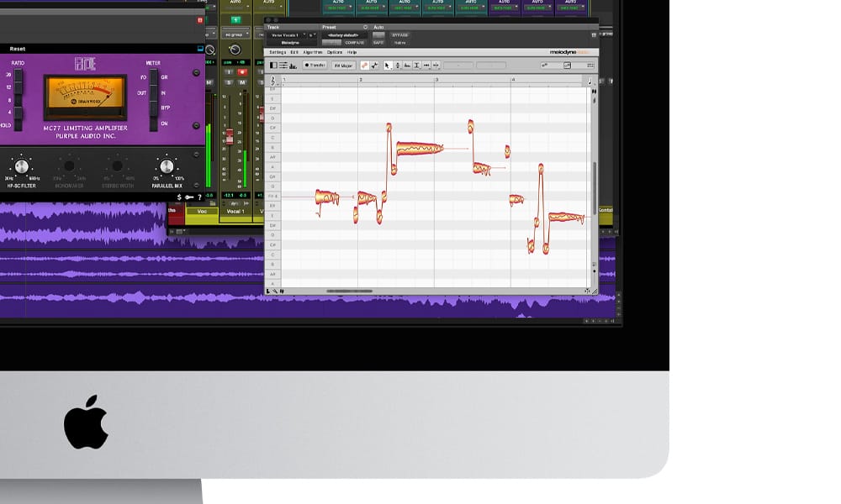Click the treble clef icon in Melodyne
The image size is (841, 504).
coord(273,81)
